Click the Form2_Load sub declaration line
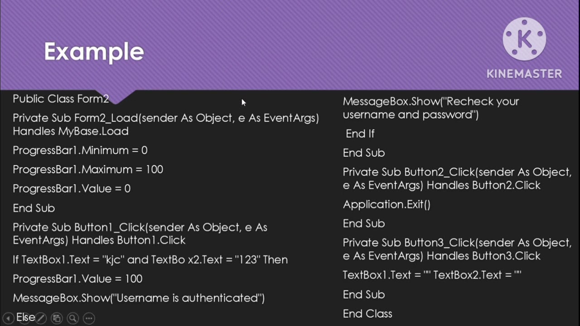Image resolution: width=580 pixels, height=326 pixels. click(165, 125)
